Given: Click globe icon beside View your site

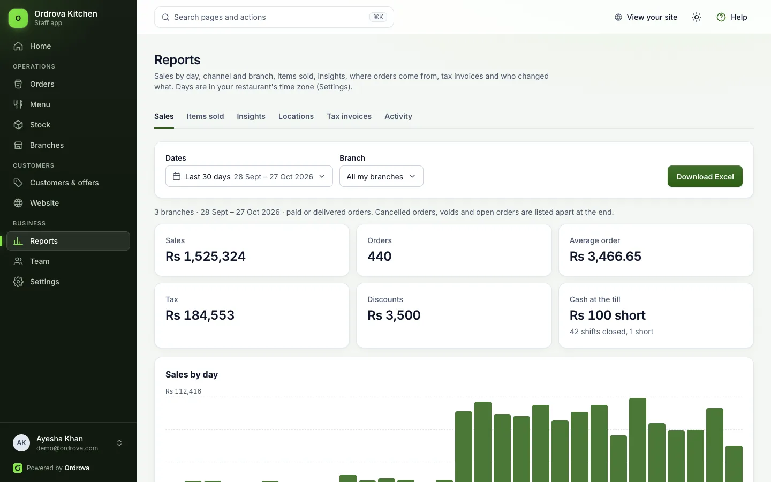Looking at the screenshot, I should point(618,17).
